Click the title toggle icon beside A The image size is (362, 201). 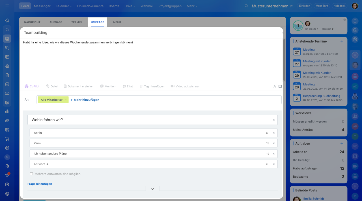[x=280, y=87]
